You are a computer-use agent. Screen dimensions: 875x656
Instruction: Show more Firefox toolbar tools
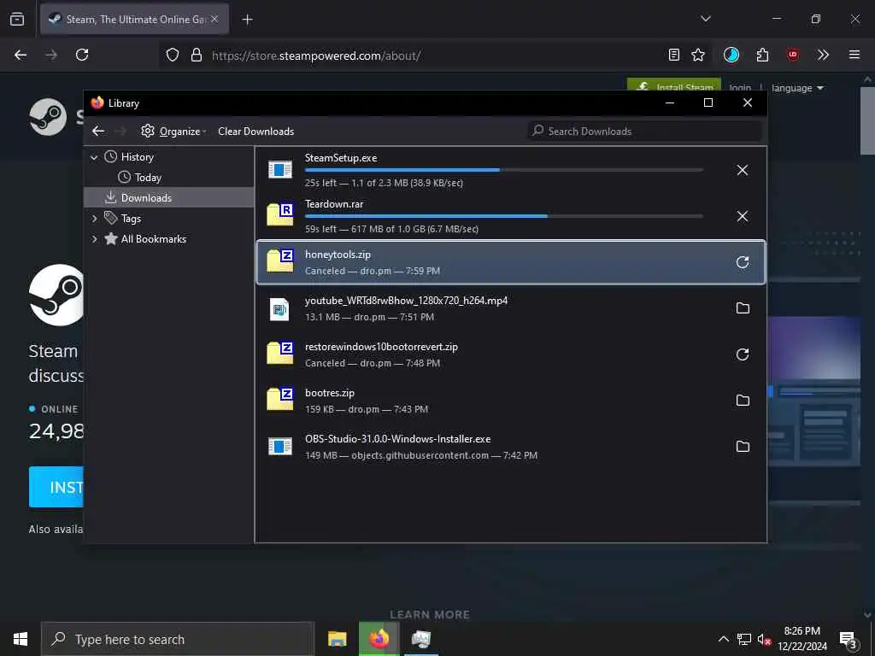[823, 55]
